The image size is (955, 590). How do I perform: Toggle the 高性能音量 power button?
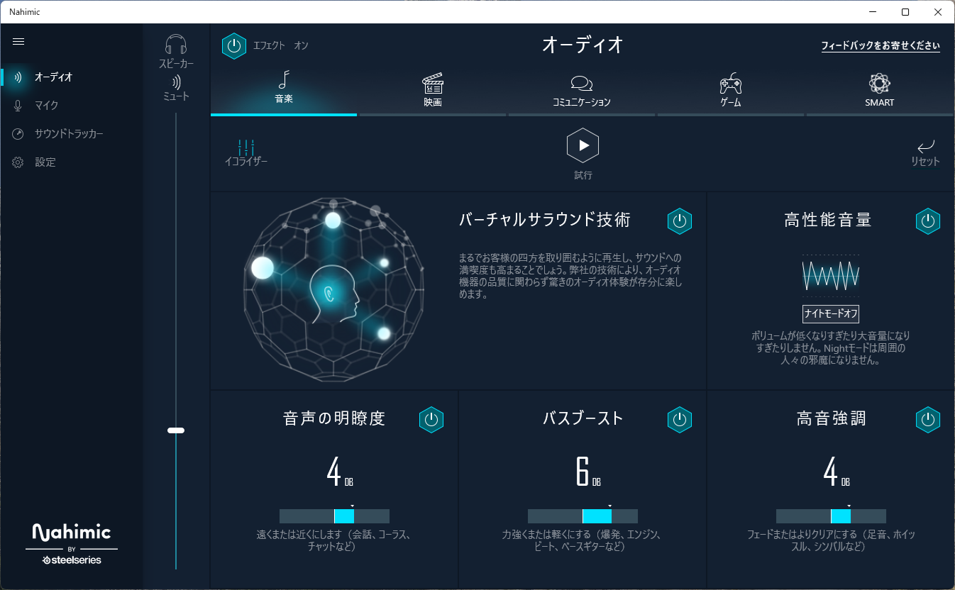pos(928,221)
